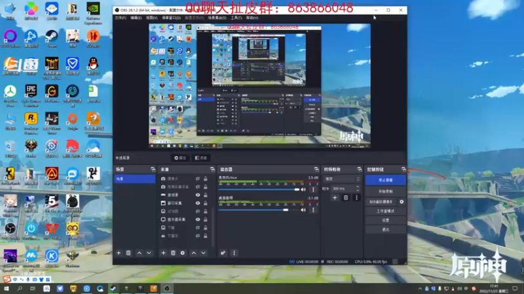Viewport: 524px width, 294px height.
Task: Increase transition duration 300 ms stepper
Action: 358,187
